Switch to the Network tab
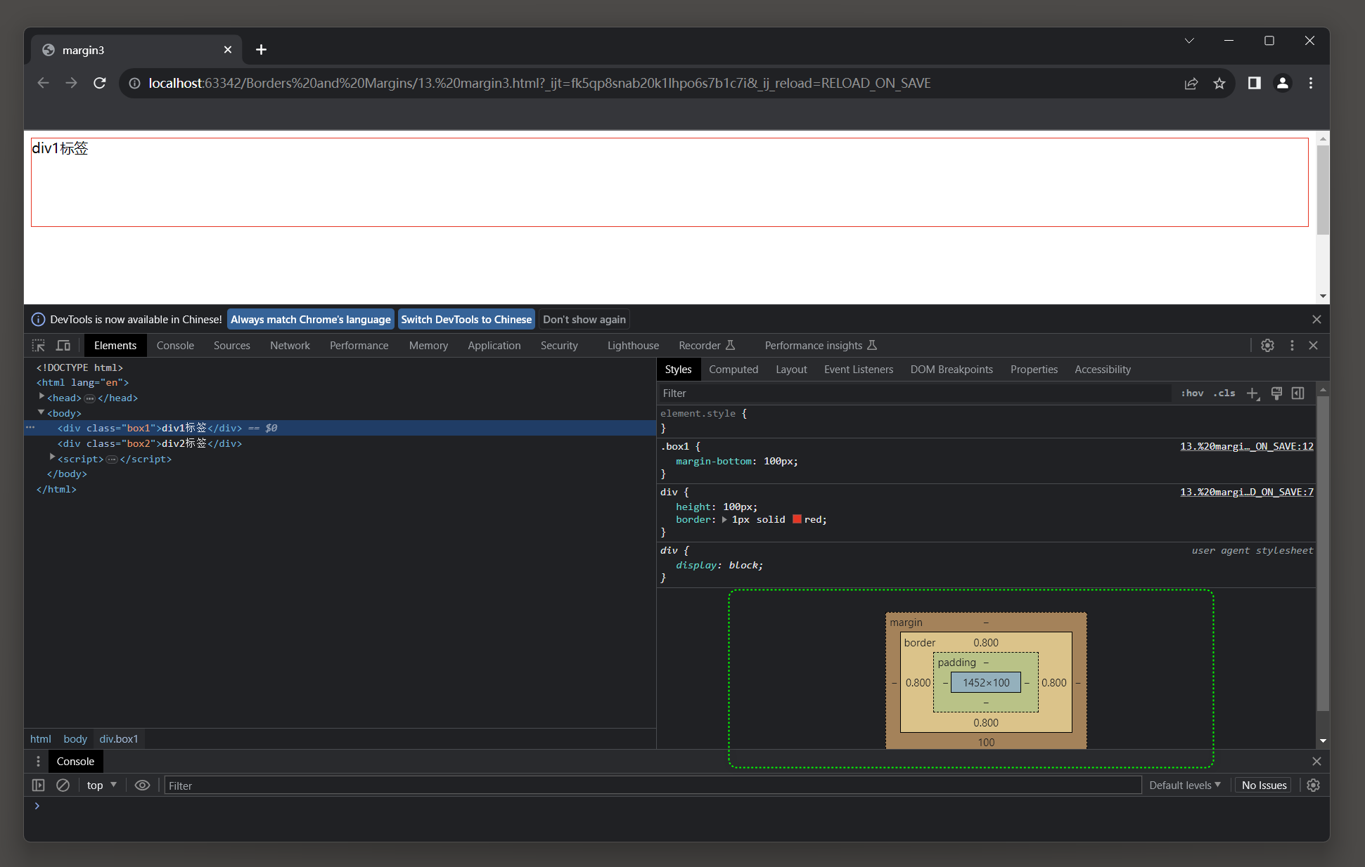This screenshot has width=1365, height=867. pyautogui.click(x=290, y=346)
